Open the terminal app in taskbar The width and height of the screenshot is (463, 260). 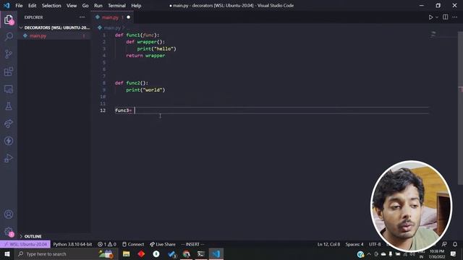click(201, 254)
